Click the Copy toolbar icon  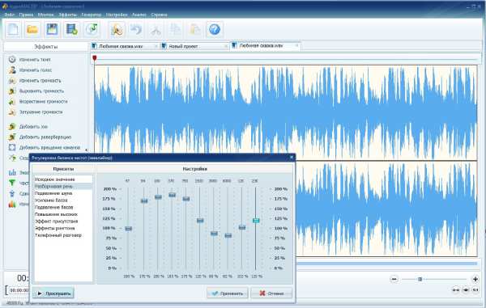(x=176, y=29)
